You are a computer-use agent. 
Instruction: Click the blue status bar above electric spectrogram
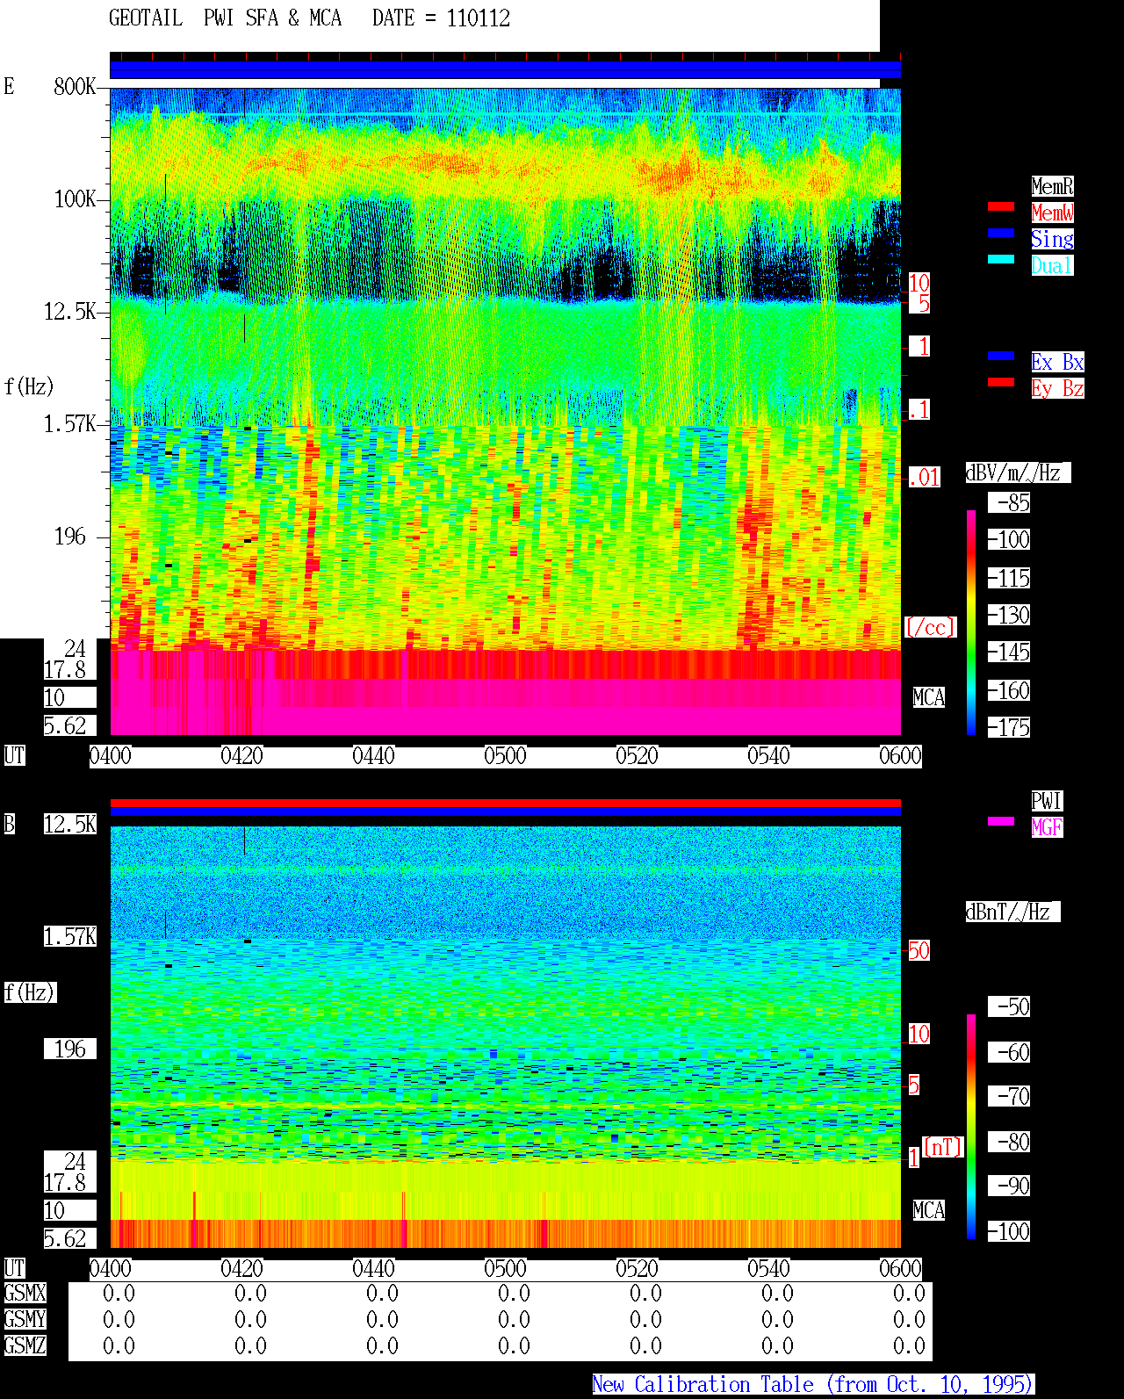(x=505, y=70)
